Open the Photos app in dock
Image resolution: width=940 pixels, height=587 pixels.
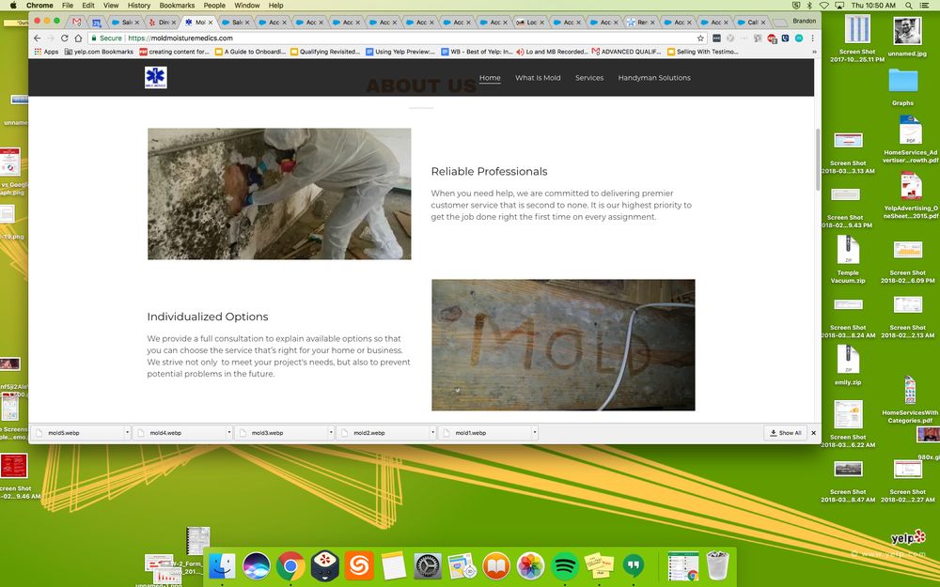click(x=530, y=565)
